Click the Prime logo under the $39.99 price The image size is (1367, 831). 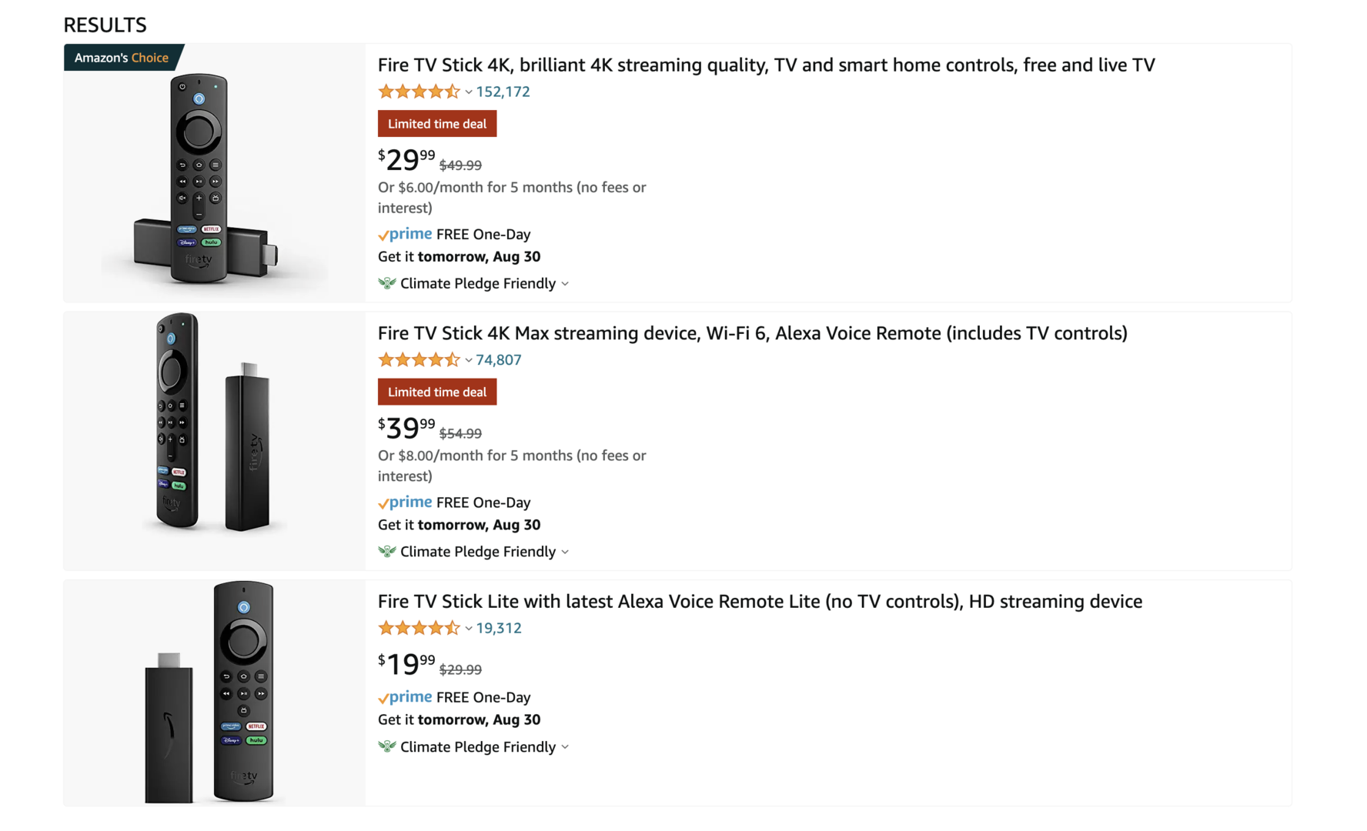tap(405, 502)
